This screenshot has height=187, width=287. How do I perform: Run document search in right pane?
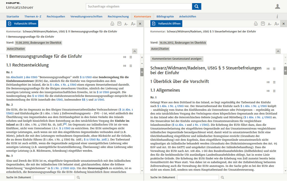coord(222,177)
